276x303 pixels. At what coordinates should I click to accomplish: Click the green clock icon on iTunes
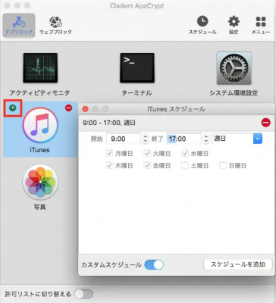[12, 108]
